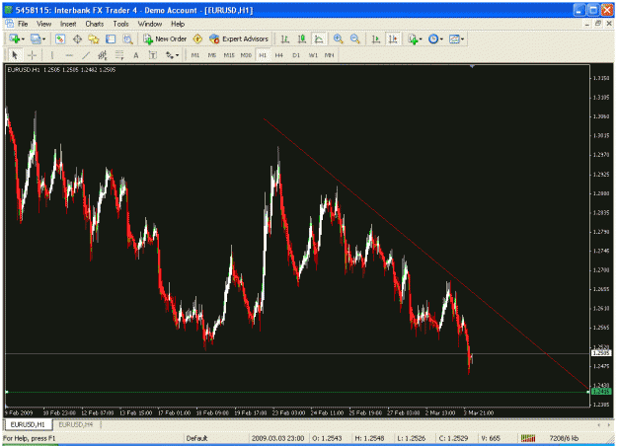617x446 pixels.
Task: Click the Profiles toolbar icon
Action: coord(36,38)
